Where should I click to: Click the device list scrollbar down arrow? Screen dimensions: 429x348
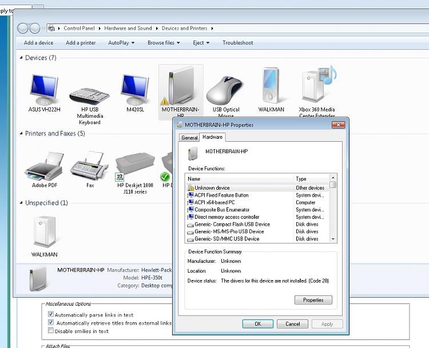pyautogui.click(x=333, y=239)
